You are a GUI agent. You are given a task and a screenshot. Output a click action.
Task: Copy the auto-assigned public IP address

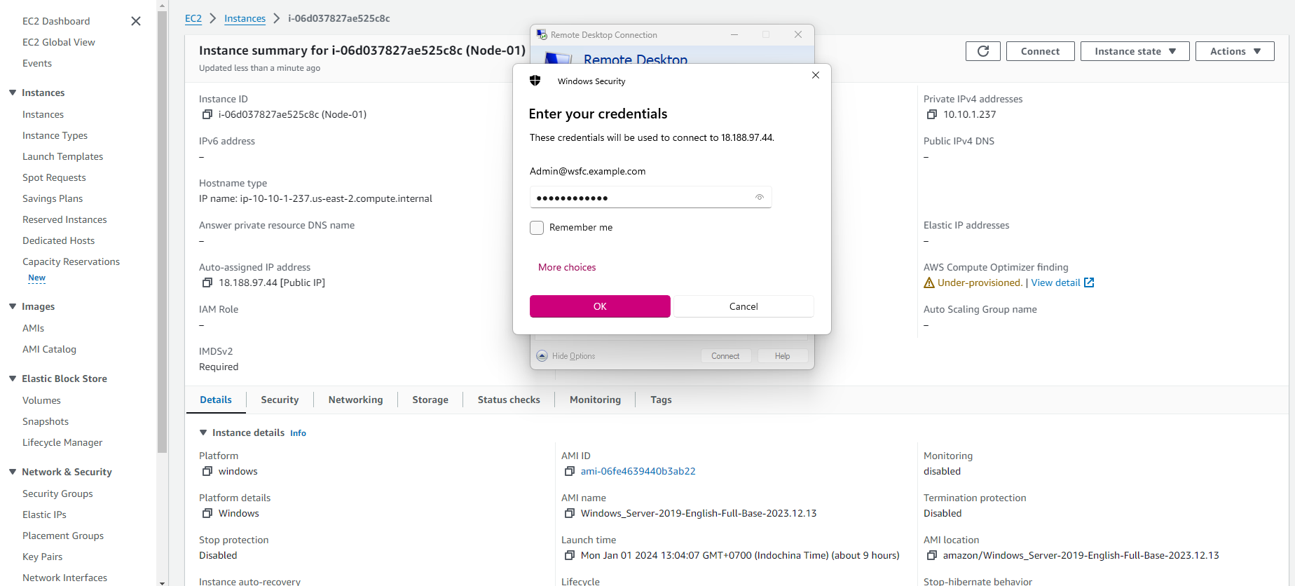[x=207, y=282]
